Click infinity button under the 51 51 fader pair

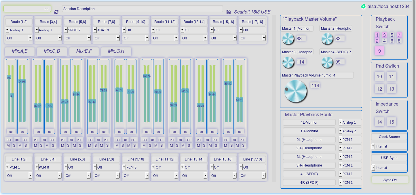click(x=240, y=131)
